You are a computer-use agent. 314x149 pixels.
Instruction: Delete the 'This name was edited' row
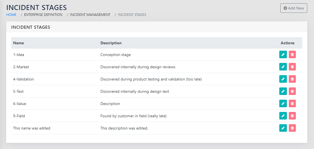(292, 128)
